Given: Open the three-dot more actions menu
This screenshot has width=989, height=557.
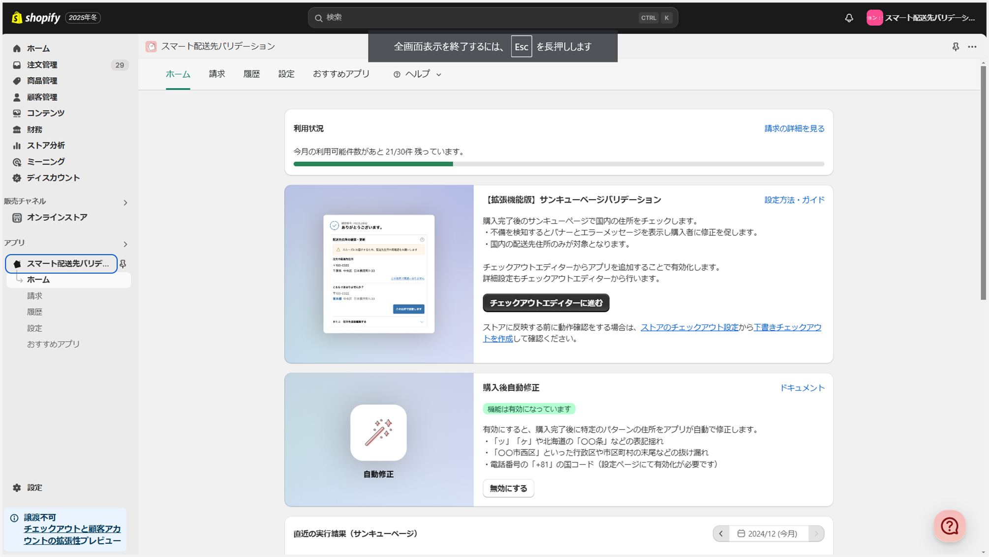Looking at the screenshot, I should (972, 47).
